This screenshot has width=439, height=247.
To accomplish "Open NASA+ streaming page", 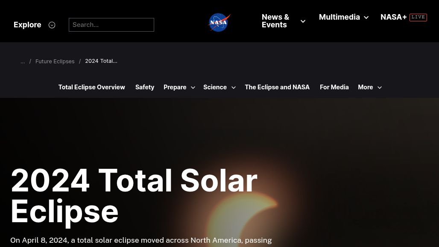I will click(x=393, y=17).
